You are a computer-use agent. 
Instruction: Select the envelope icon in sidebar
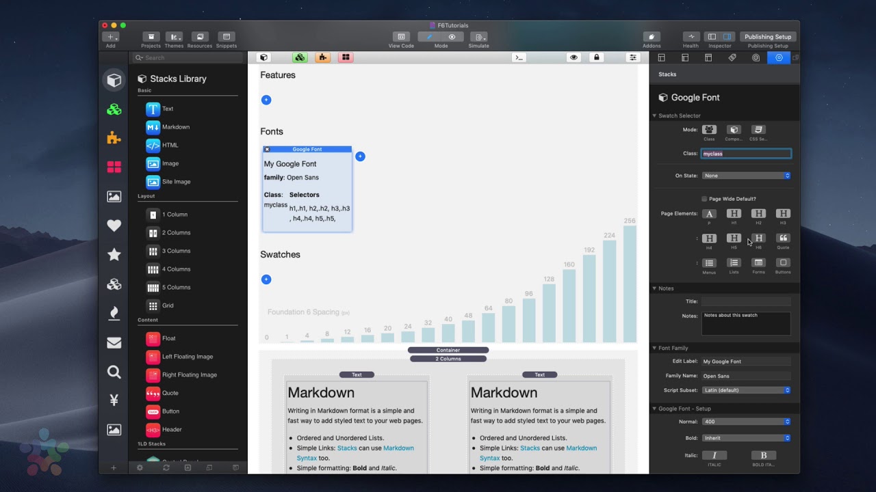coord(114,343)
